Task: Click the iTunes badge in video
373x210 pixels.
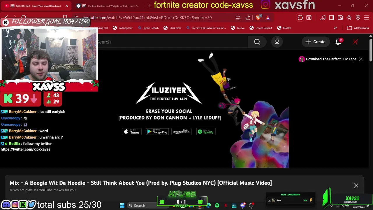Action: 131,132
